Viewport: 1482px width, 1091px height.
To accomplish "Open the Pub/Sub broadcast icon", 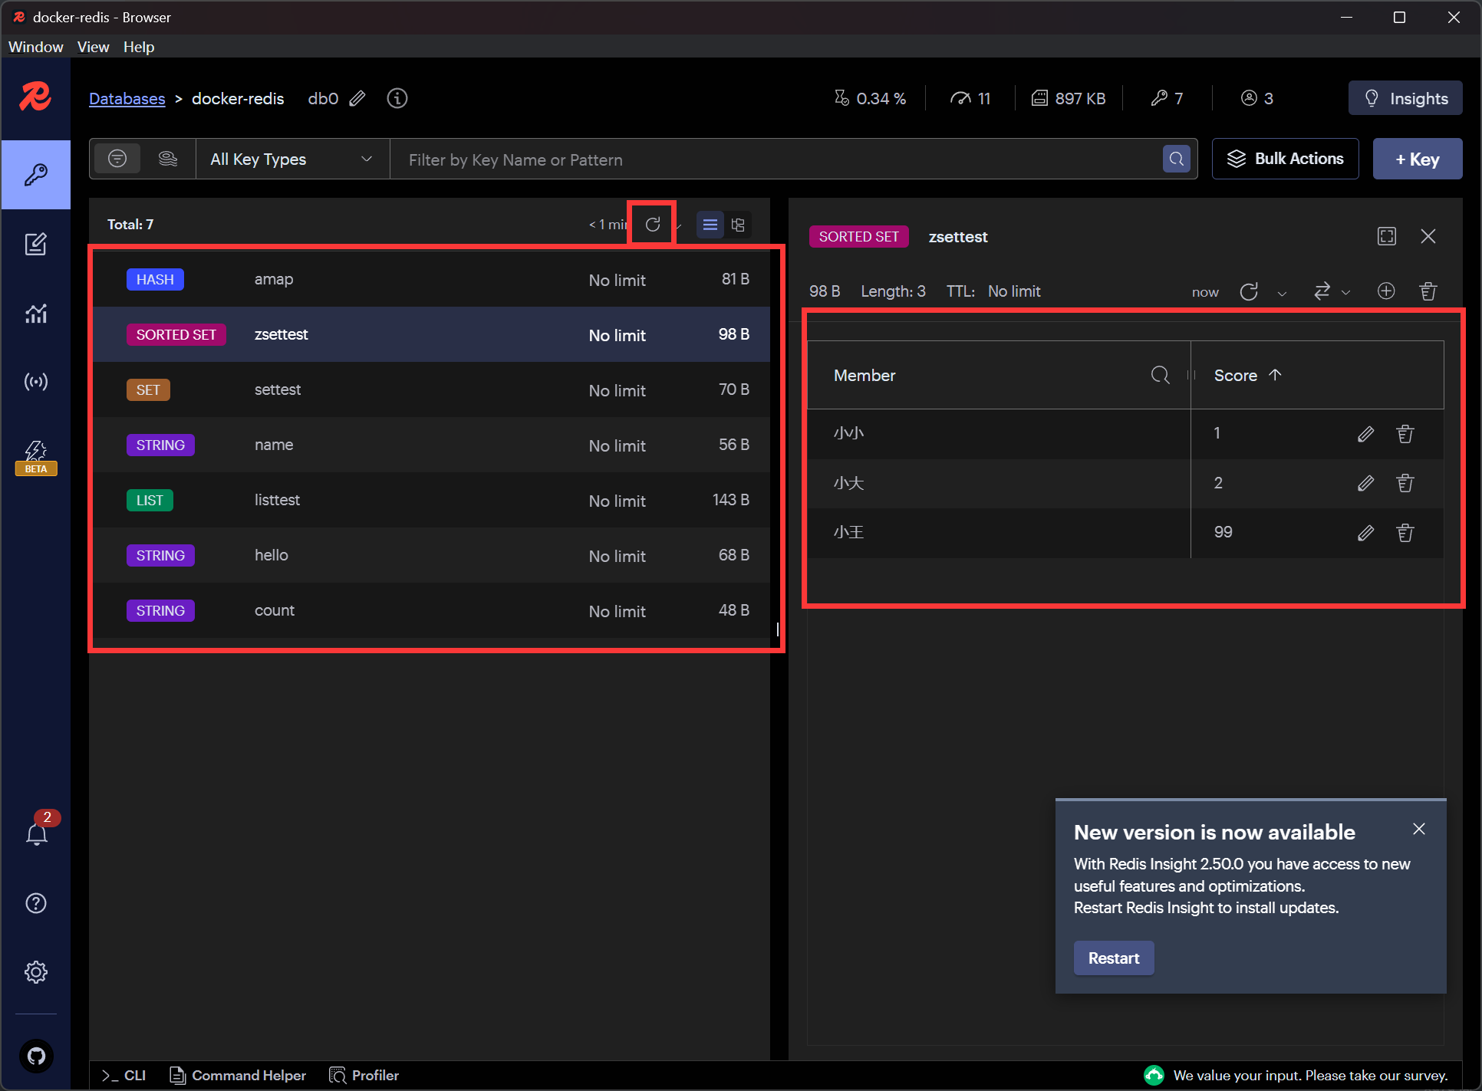I will (36, 381).
